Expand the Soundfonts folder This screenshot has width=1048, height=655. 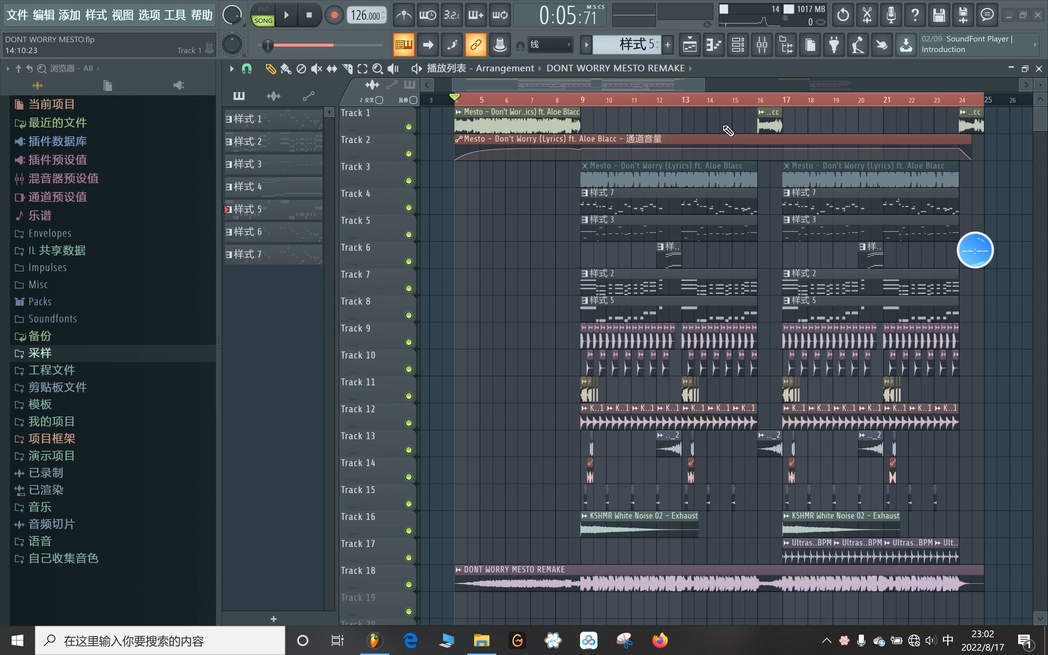pyautogui.click(x=52, y=319)
